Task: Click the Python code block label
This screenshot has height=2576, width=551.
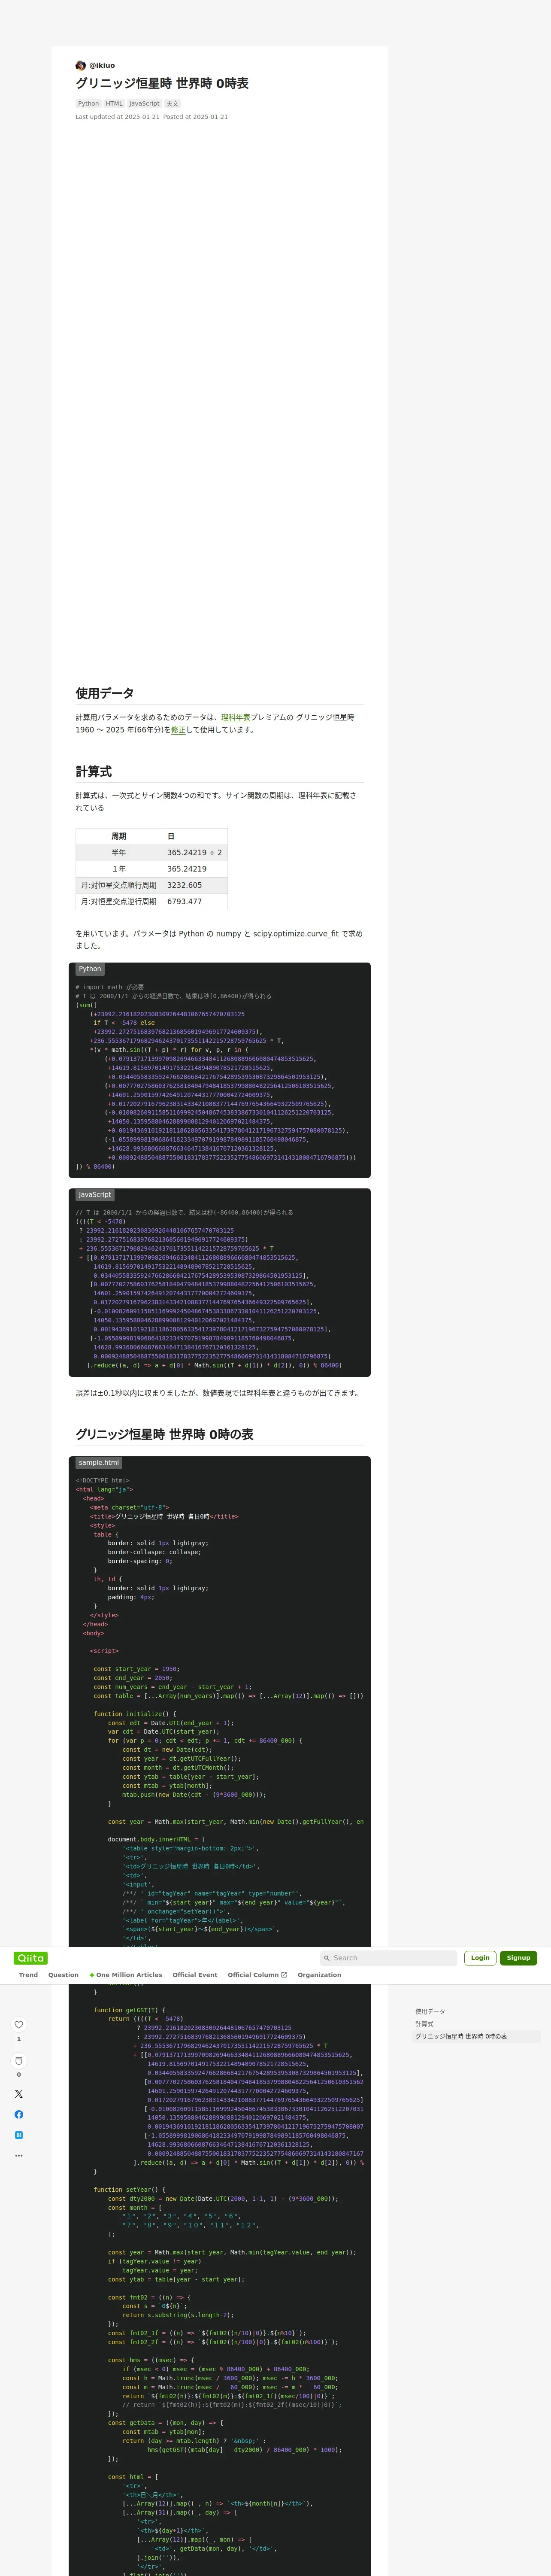Action: click(90, 969)
